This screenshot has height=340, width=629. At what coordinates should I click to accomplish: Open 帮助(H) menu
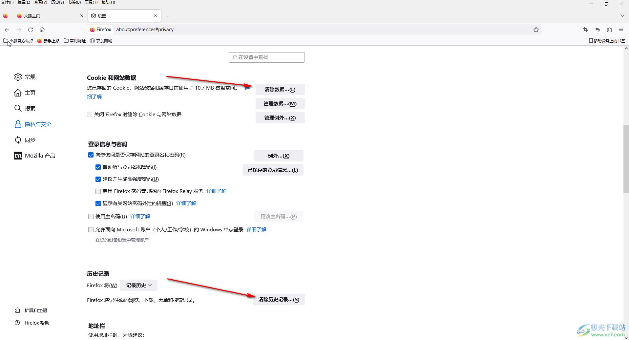coord(108,2)
